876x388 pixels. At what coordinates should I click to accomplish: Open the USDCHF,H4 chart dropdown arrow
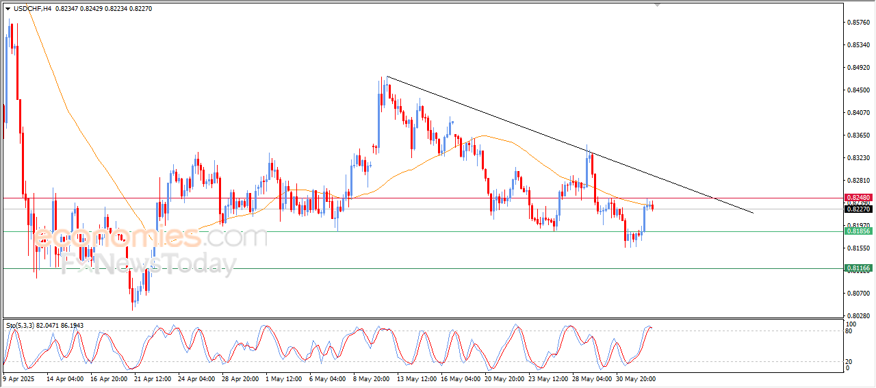tap(8, 8)
